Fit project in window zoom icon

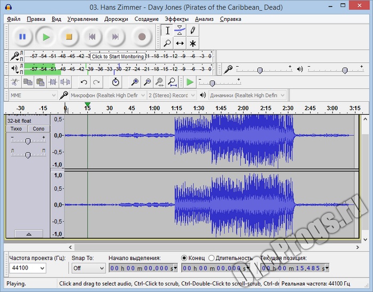[x=172, y=82]
